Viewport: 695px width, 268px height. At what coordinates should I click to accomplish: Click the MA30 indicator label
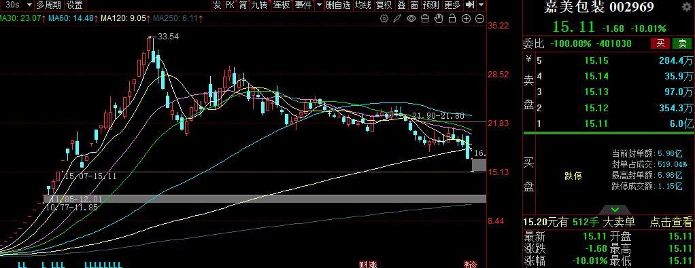(22, 18)
